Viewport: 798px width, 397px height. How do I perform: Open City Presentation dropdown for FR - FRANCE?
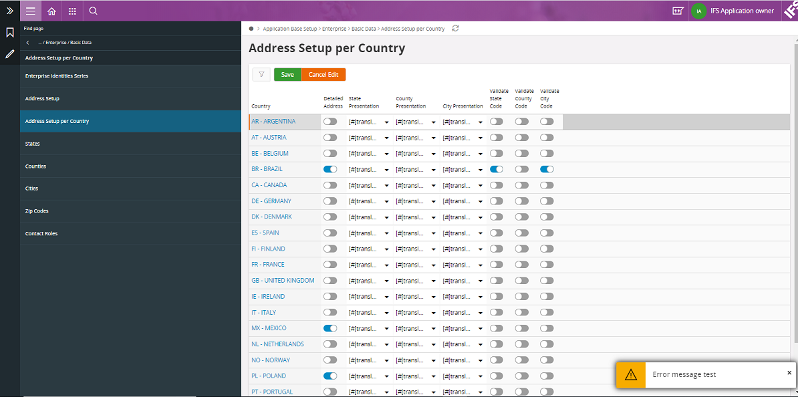[x=479, y=264]
